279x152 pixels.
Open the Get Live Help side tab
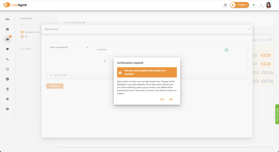[277, 114]
